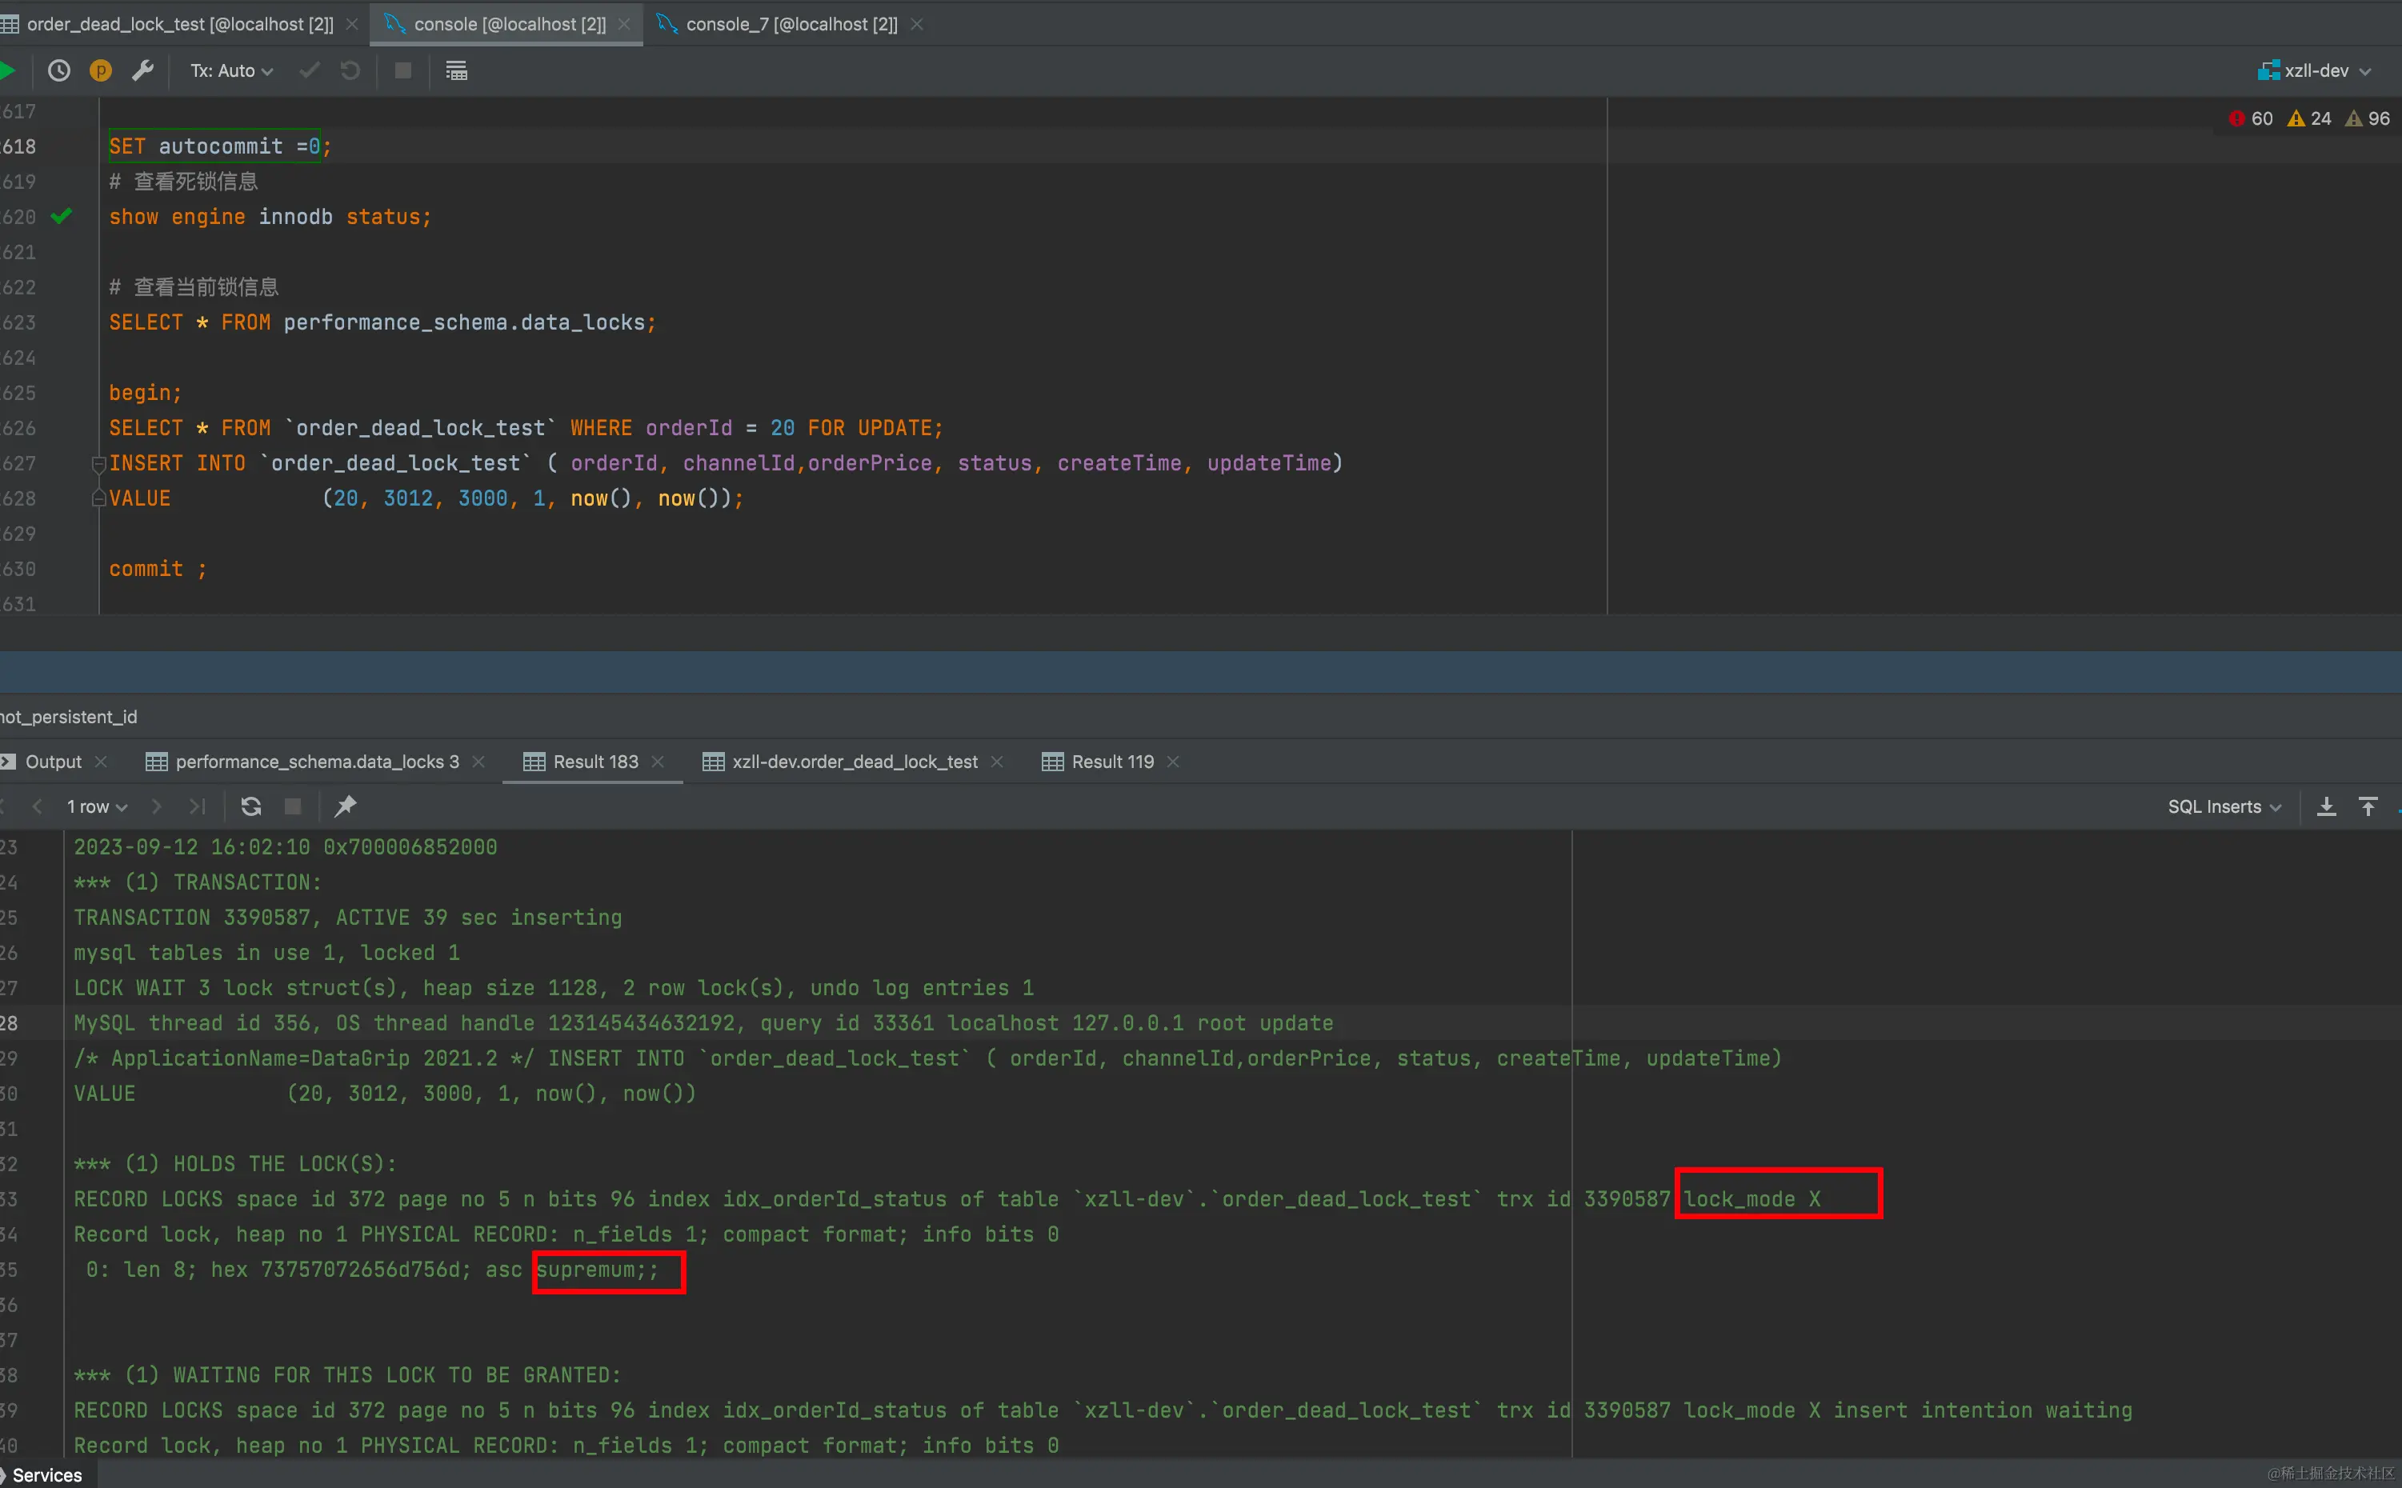The image size is (2402, 1488).
Task: Click the HOLDS THE LOCK(S) result line
Action: click(x=235, y=1163)
